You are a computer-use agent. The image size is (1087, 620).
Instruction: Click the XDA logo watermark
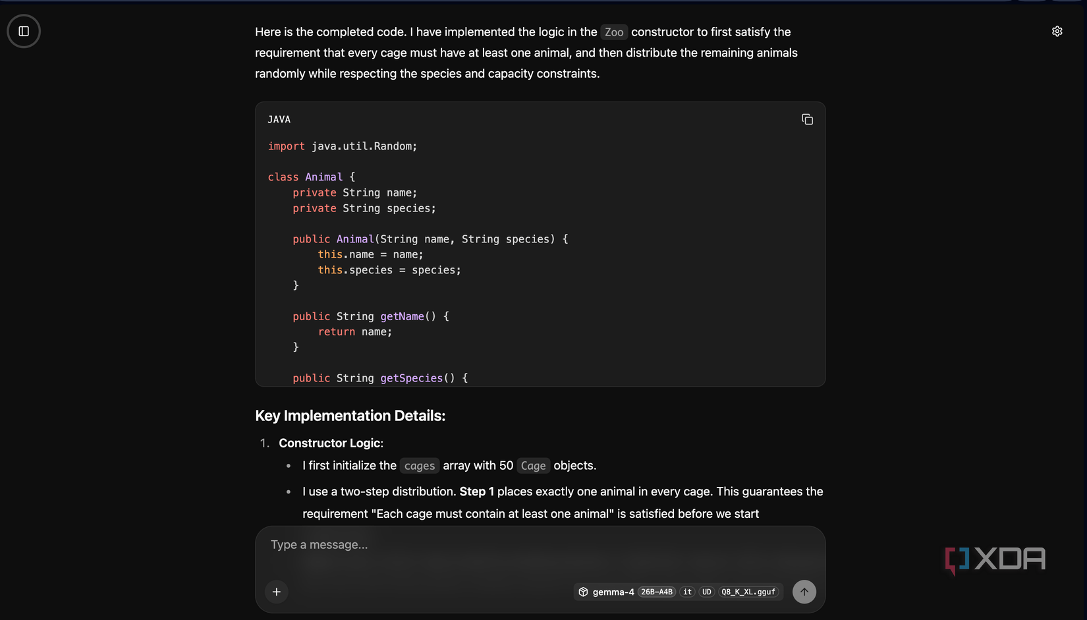(x=995, y=559)
